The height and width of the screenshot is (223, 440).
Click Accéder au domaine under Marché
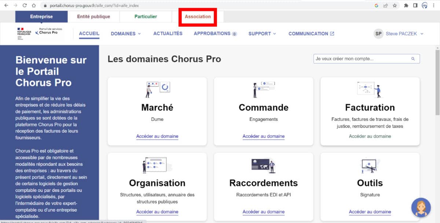(157, 136)
